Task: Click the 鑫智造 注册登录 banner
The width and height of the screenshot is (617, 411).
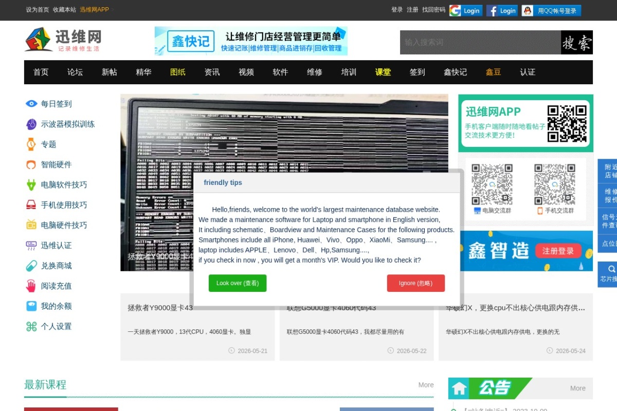Action: pyautogui.click(x=525, y=251)
